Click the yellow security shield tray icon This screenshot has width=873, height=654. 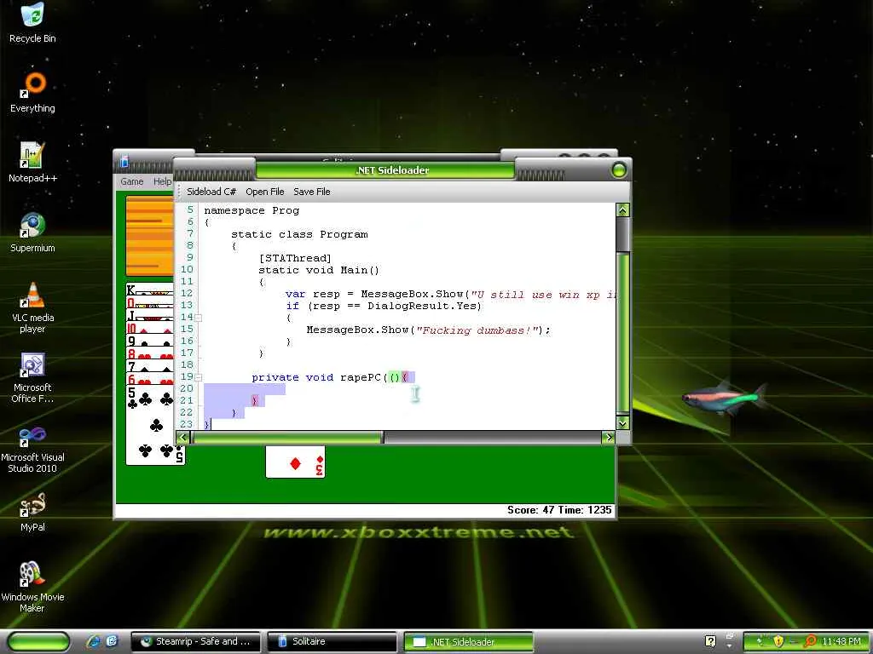778,641
